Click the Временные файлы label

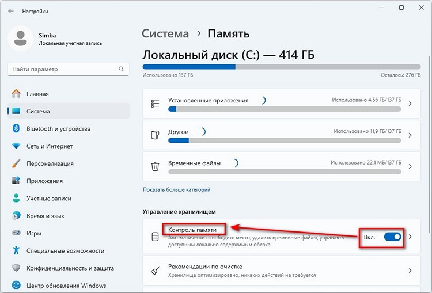coord(194,163)
